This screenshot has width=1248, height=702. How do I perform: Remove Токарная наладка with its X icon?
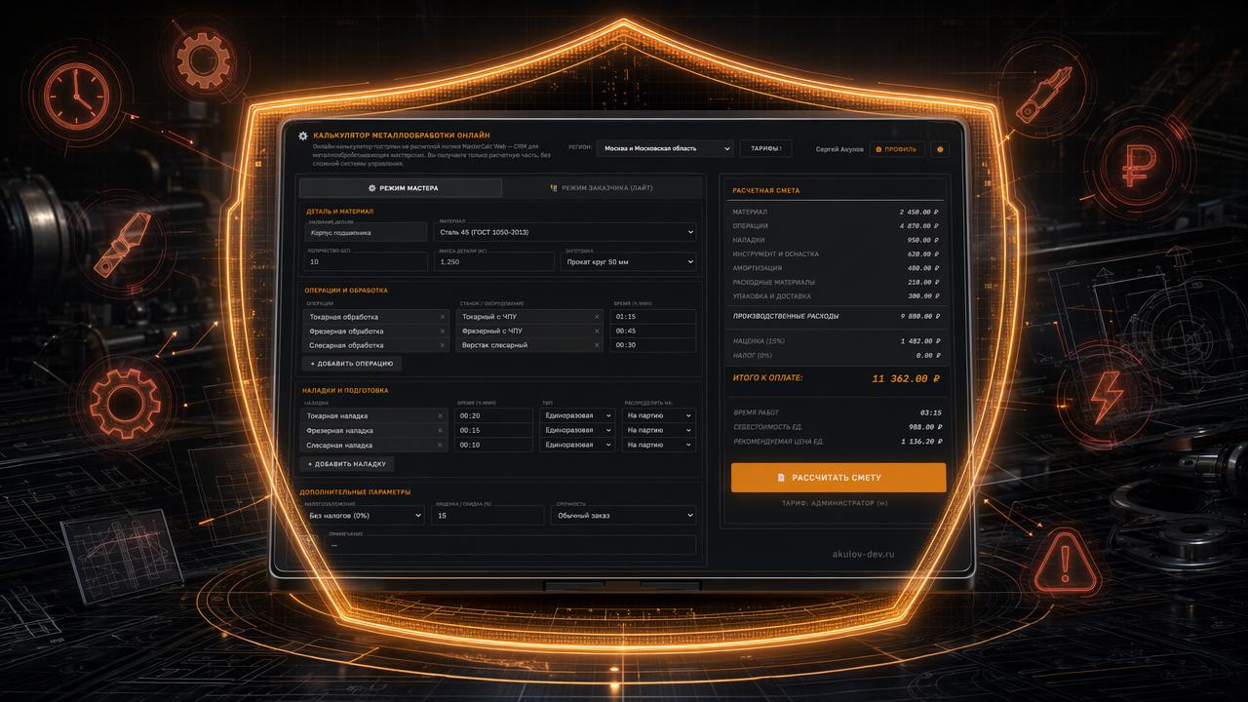point(440,415)
